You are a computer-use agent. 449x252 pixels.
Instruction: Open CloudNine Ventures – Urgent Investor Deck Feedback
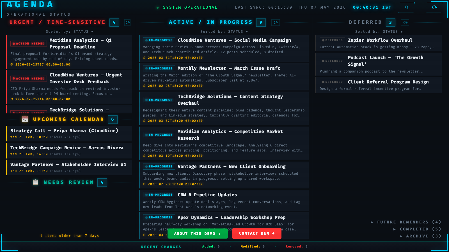[x=69, y=87]
